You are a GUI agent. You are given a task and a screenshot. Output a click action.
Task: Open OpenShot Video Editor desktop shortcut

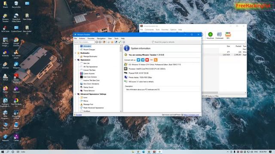pos(16,18)
